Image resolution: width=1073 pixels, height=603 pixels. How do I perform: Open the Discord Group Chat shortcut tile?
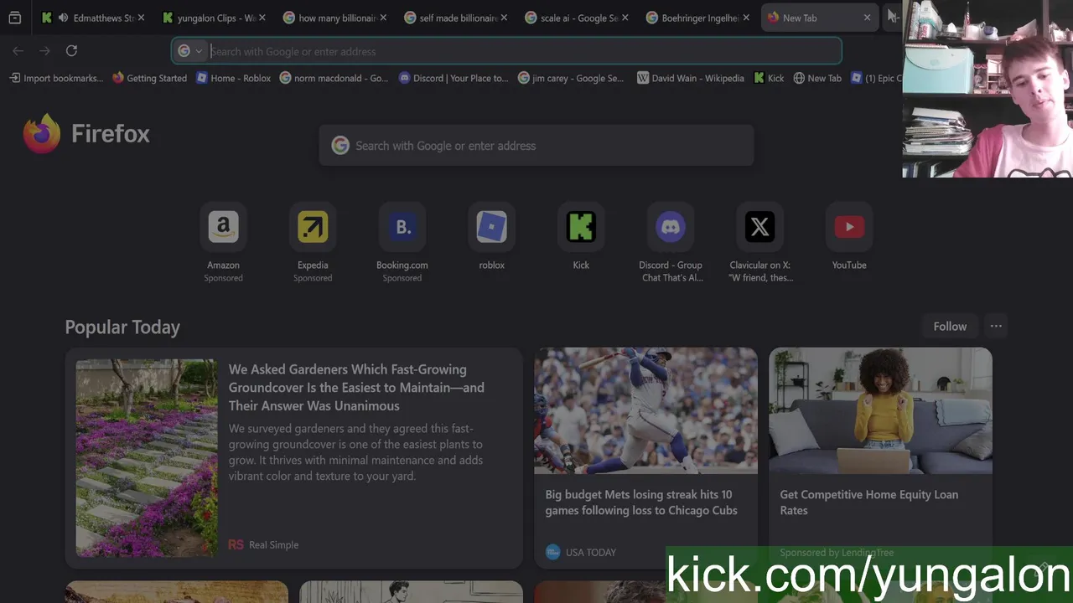[x=671, y=227]
